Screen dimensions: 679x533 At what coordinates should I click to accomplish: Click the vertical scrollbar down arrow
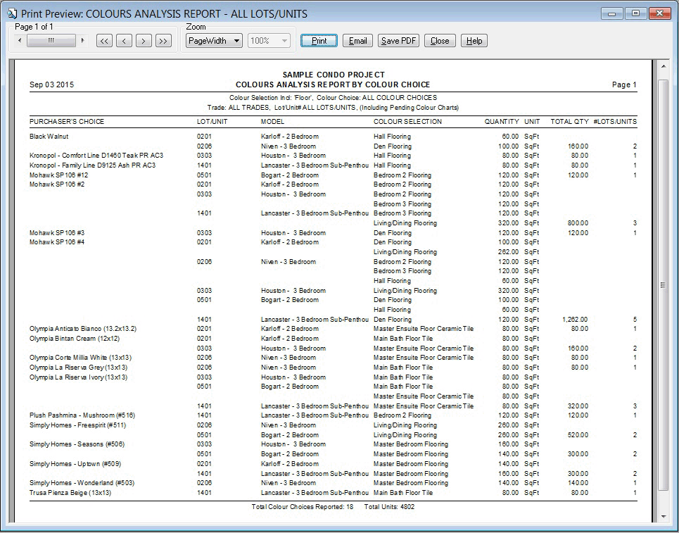pos(663,517)
